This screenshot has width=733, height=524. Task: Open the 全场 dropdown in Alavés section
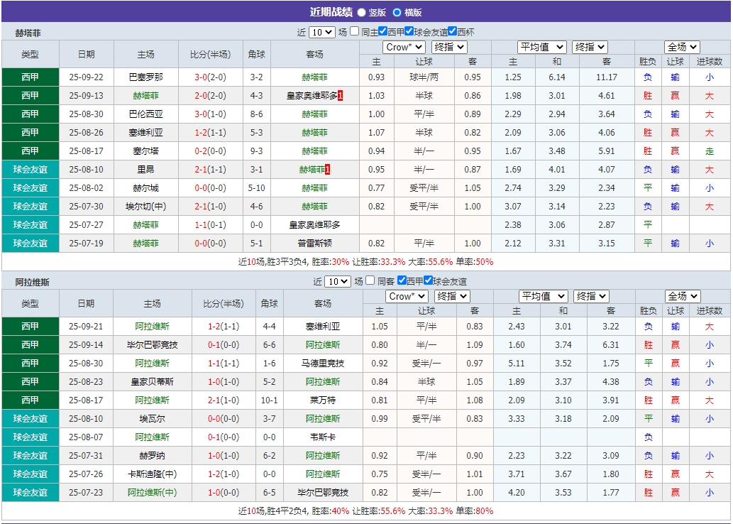point(681,296)
